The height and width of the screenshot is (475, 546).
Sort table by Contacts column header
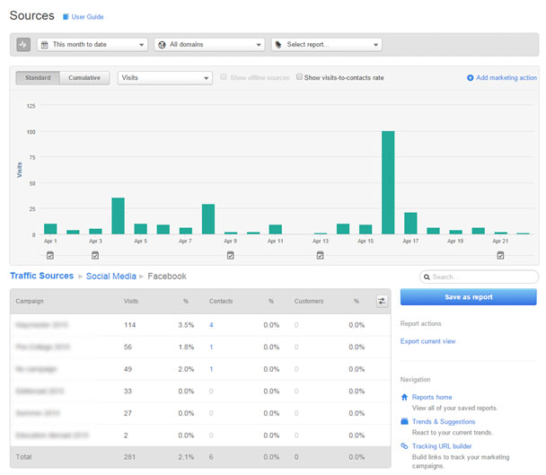221,301
